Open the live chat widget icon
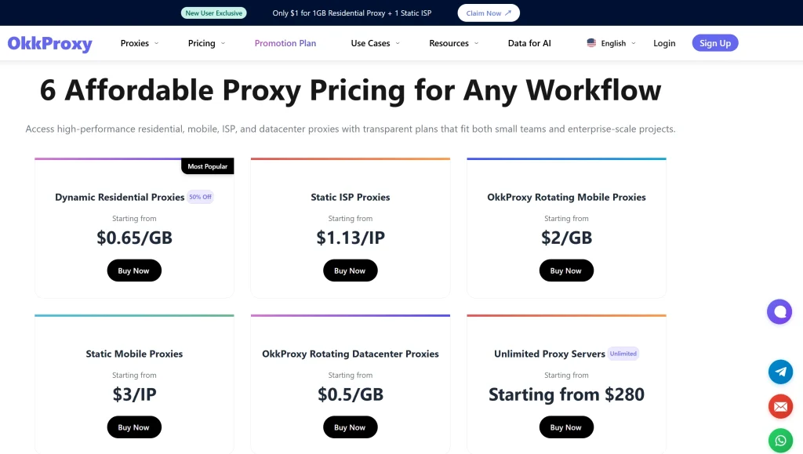803x454 pixels. click(x=779, y=311)
